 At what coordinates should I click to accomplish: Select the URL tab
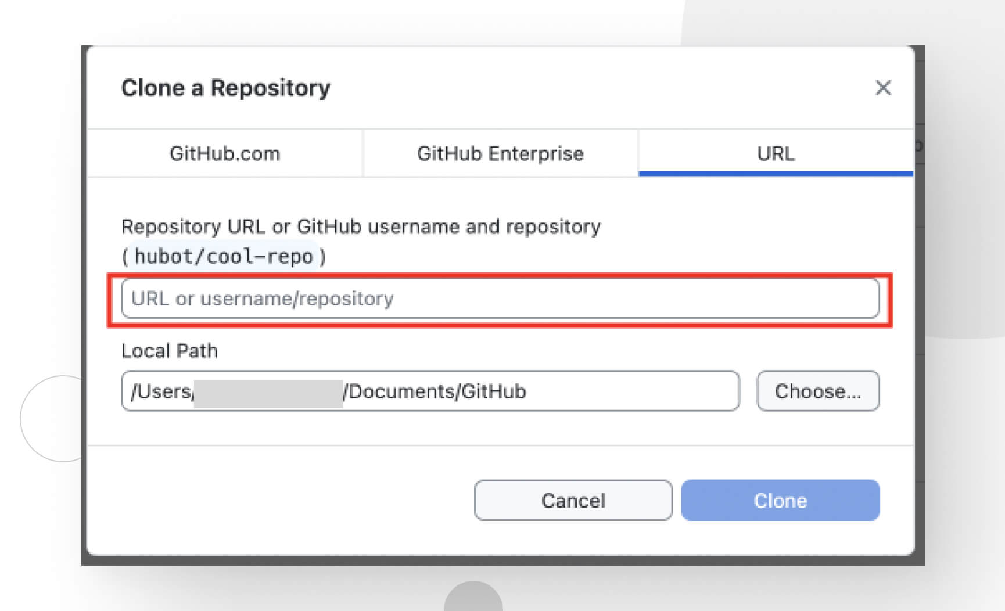coord(776,153)
